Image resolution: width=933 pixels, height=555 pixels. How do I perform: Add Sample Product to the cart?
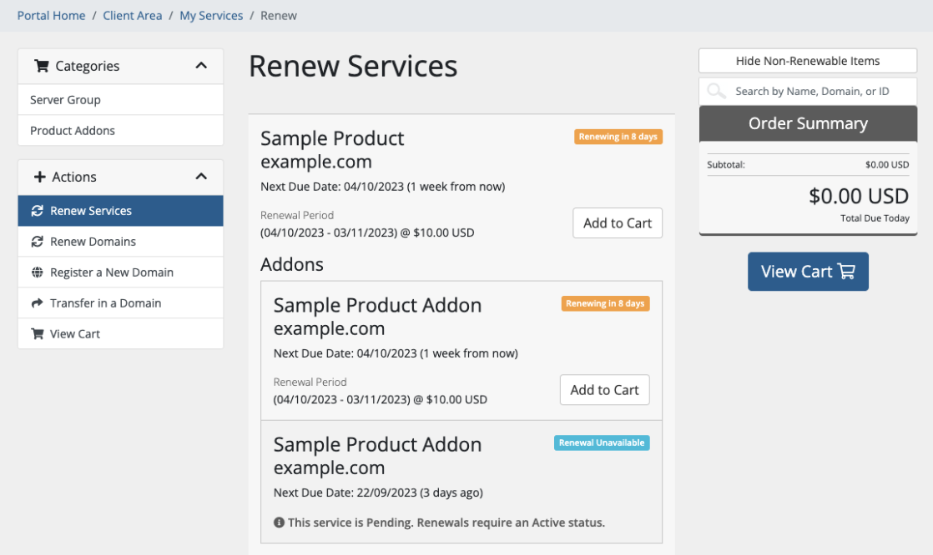[x=618, y=222]
